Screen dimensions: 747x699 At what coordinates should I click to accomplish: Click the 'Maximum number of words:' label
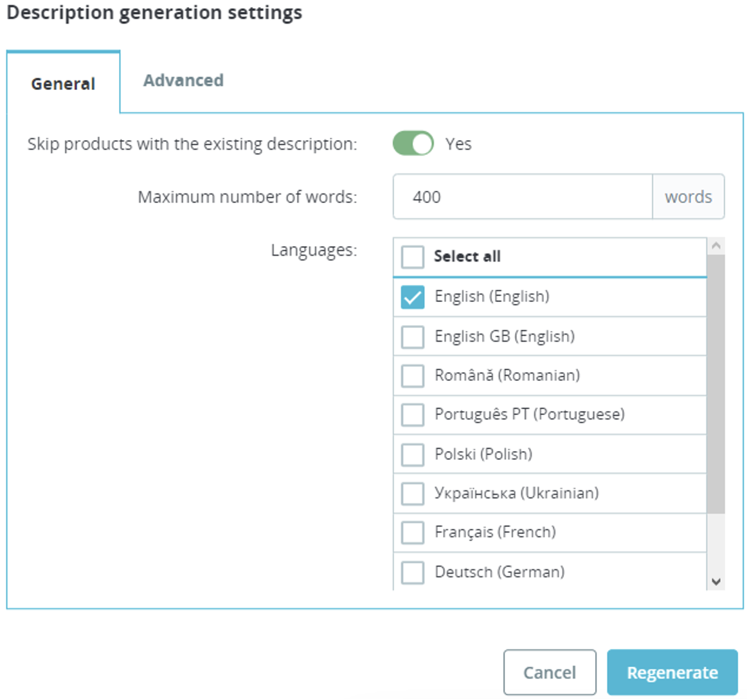tap(248, 197)
